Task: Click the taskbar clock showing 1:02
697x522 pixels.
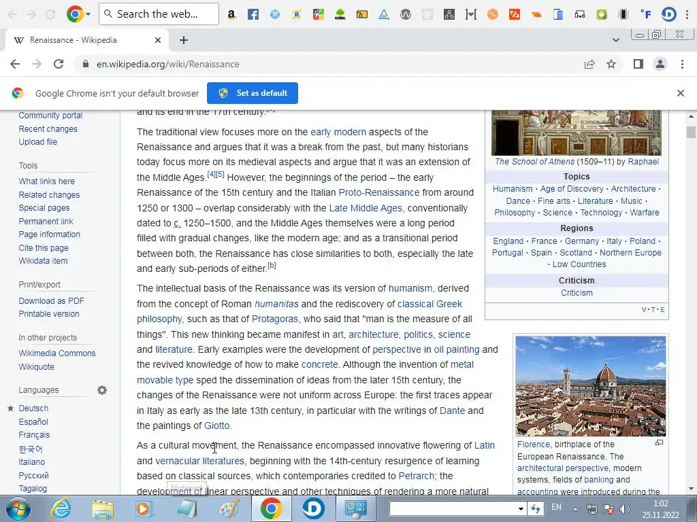Action: click(x=660, y=509)
